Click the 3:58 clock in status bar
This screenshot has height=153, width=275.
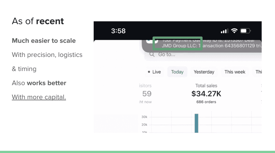click(118, 31)
